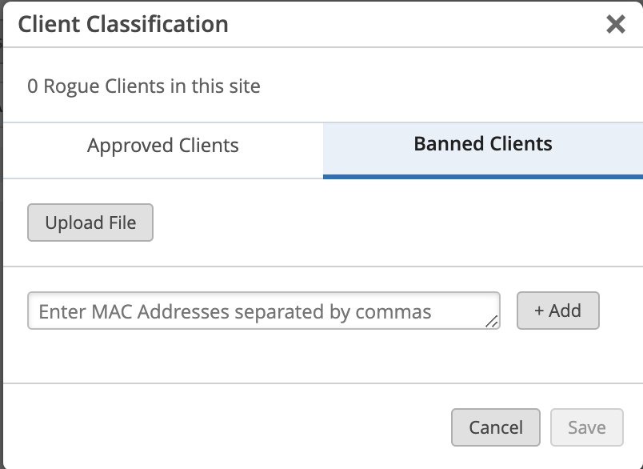Click the comma-separated MAC placeholder text
This screenshot has height=469, width=643.
tap(235, 311)
